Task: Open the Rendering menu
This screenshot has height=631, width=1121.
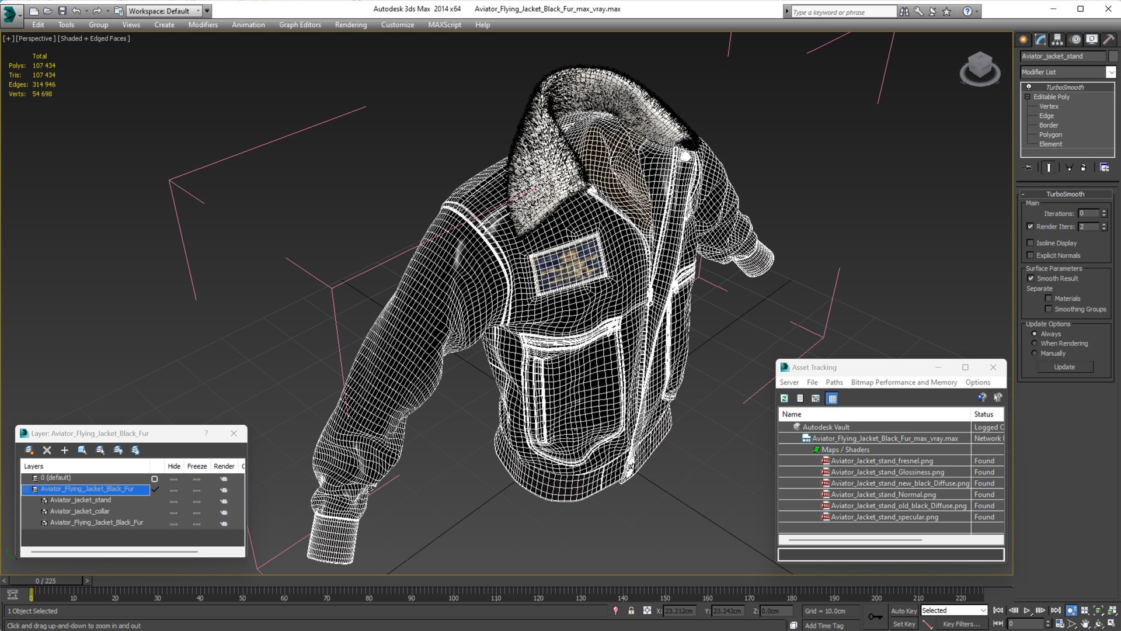Action: (350, 25)
